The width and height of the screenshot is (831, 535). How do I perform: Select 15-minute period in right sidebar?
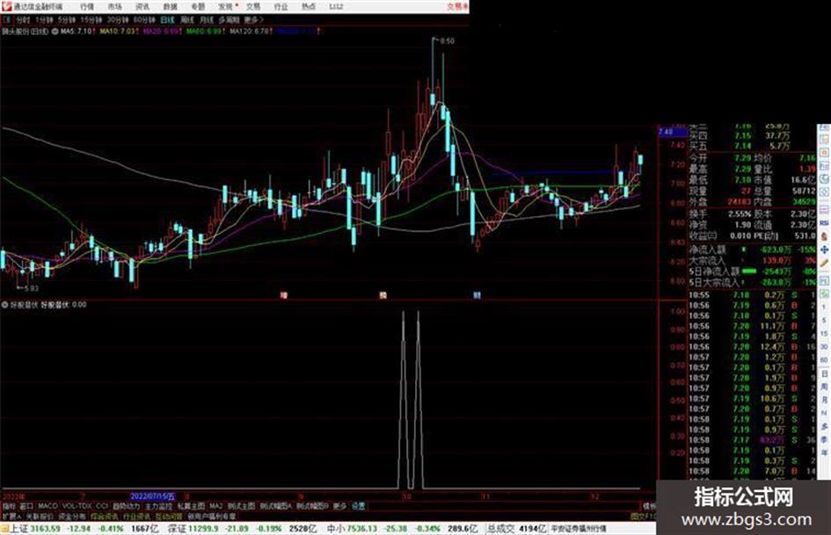824,334
